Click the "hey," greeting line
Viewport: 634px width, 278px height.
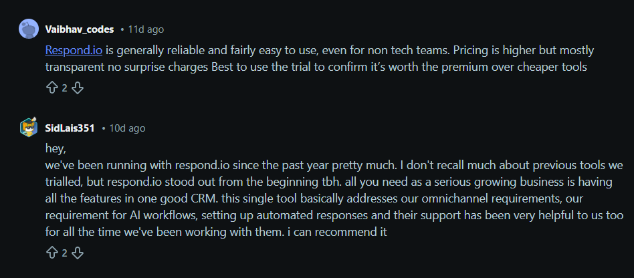tap(56, 146)
